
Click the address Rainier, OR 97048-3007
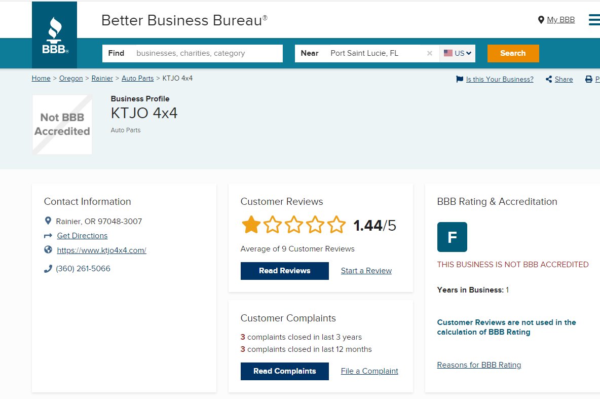click(x=99, y=222)
